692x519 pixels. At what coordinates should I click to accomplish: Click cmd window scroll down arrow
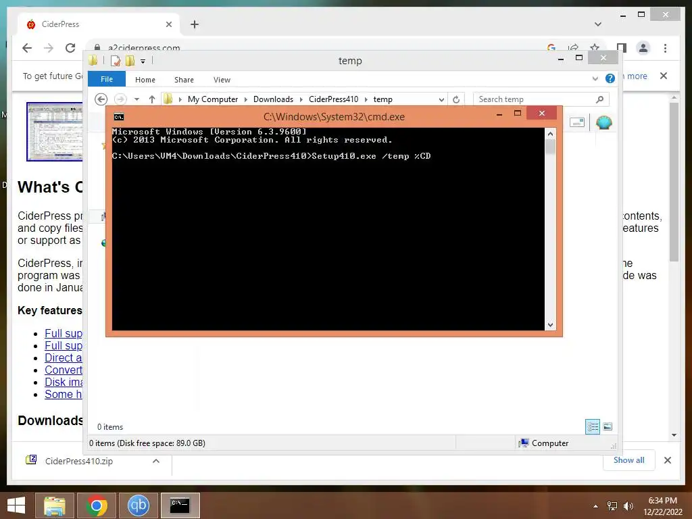coord(550,325)
